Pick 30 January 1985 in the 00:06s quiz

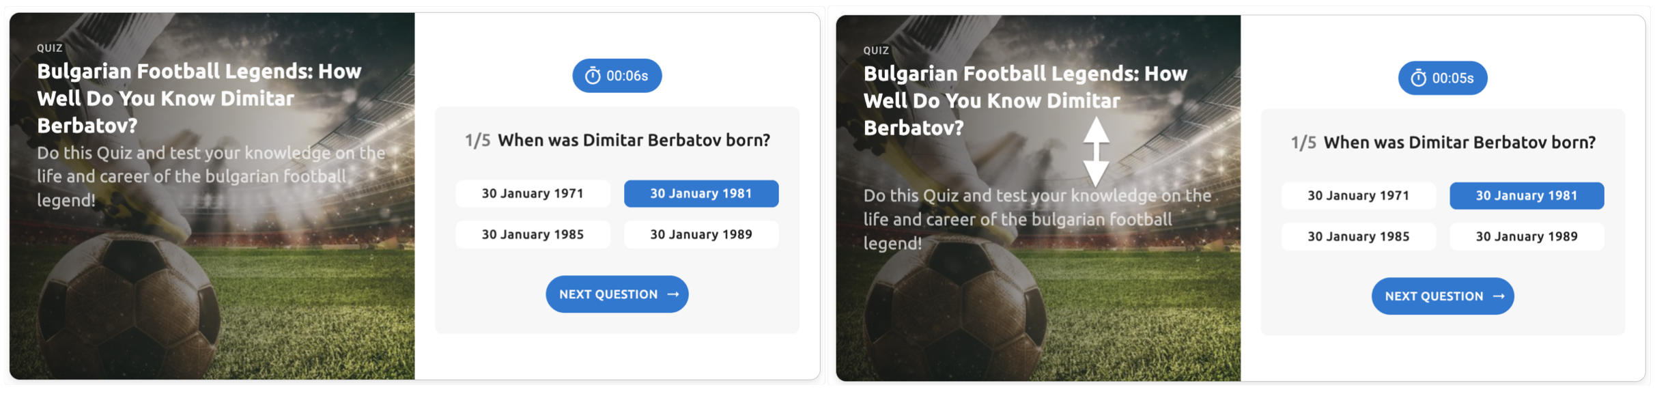tap(533, 235)
